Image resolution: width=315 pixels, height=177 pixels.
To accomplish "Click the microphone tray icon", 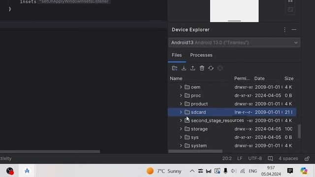I will [225, 171].
